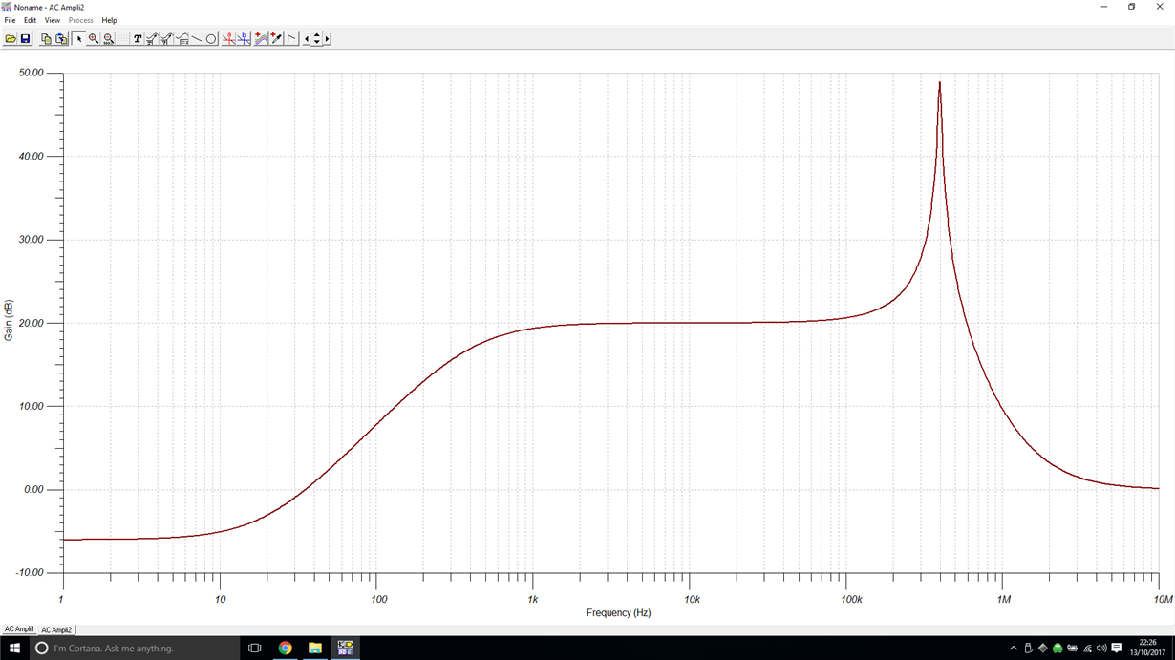The height and width of the screenshot is (660, 1175).
Task: Place cursor B on the curve
Action: (244, 39)
